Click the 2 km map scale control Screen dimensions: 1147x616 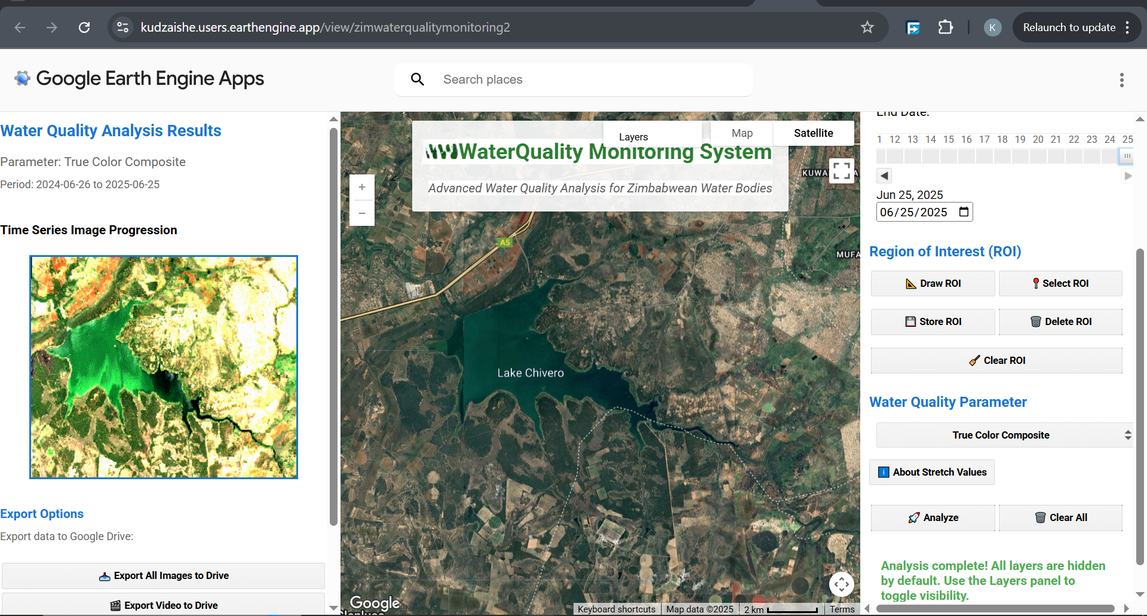[x=780, y=609]
